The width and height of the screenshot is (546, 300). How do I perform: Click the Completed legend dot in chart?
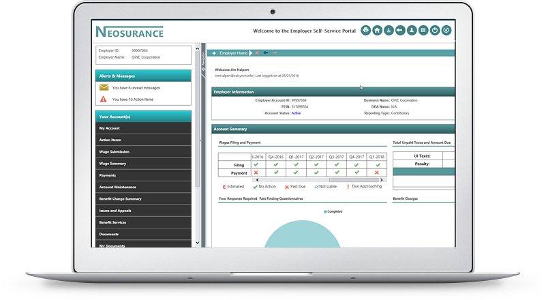tap(325, 211)
